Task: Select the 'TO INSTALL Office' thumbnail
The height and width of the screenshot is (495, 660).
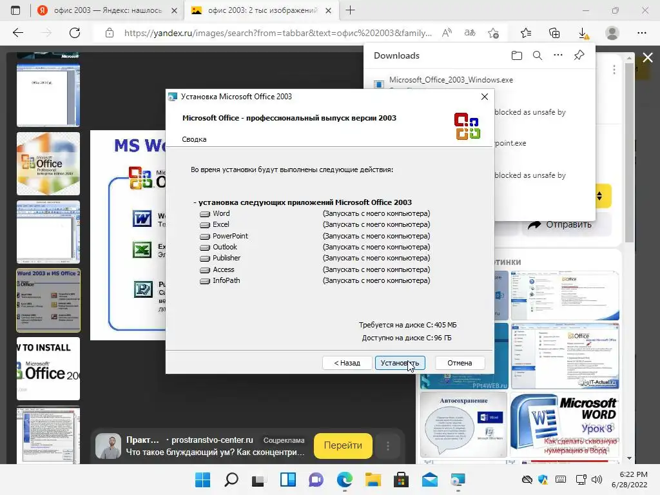Action: pyautogui.click(x=48, y=369)
